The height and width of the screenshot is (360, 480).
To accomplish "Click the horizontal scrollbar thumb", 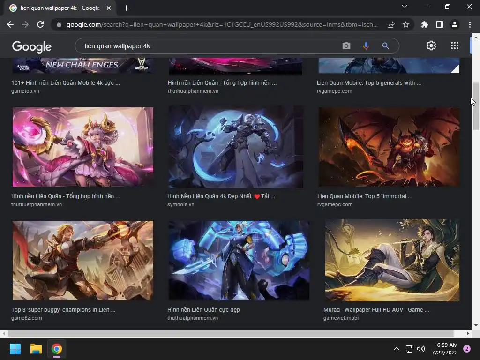I will (231, 333).
